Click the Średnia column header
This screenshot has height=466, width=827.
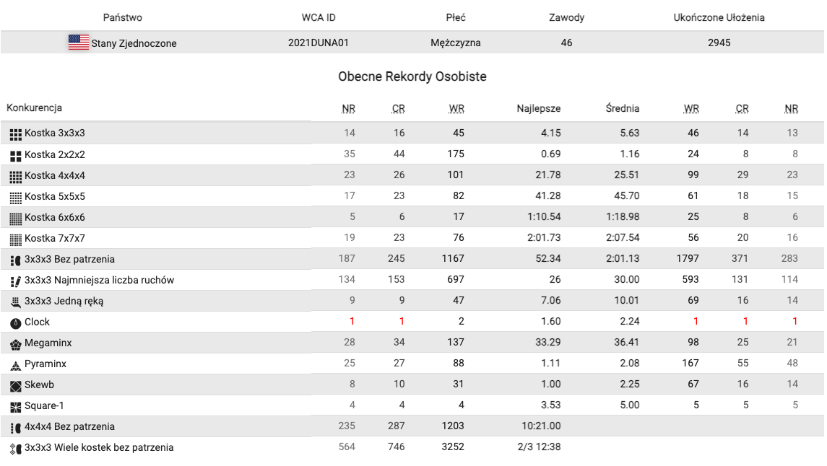click(x=622, y=109)
